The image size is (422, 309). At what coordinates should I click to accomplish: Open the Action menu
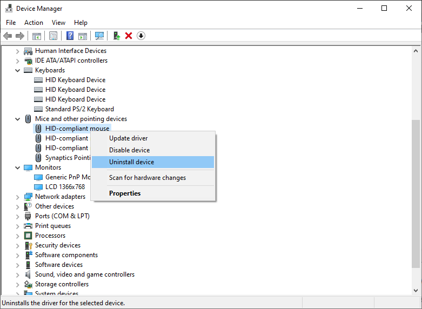tap(34, 23)
